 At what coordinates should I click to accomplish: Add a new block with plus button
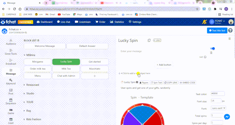click(95, 76)
